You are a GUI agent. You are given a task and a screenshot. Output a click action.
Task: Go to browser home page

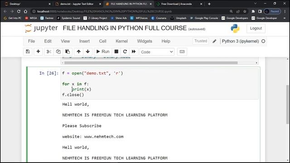coord(25,11)
